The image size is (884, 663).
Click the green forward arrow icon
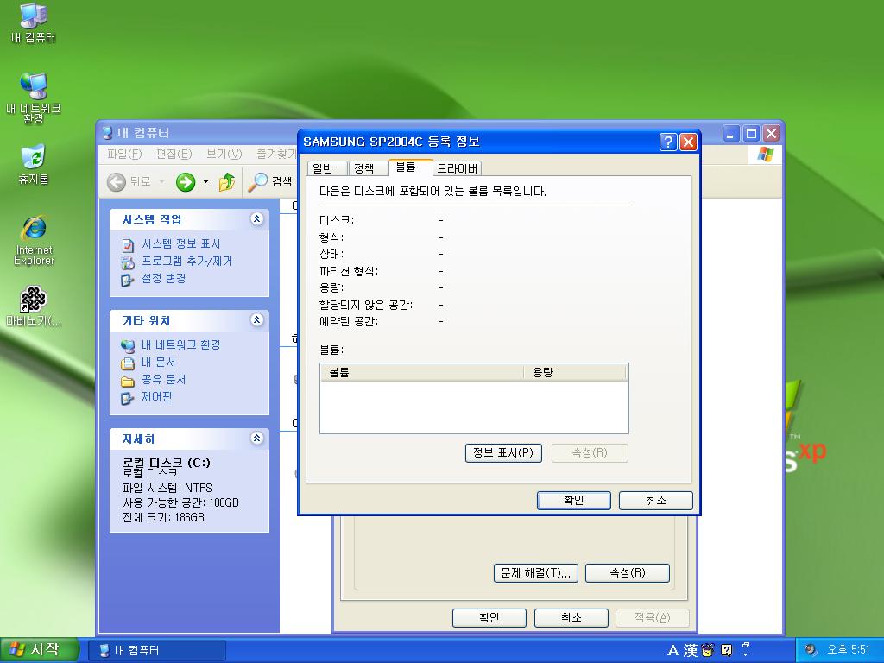click(x=186, y=182)
